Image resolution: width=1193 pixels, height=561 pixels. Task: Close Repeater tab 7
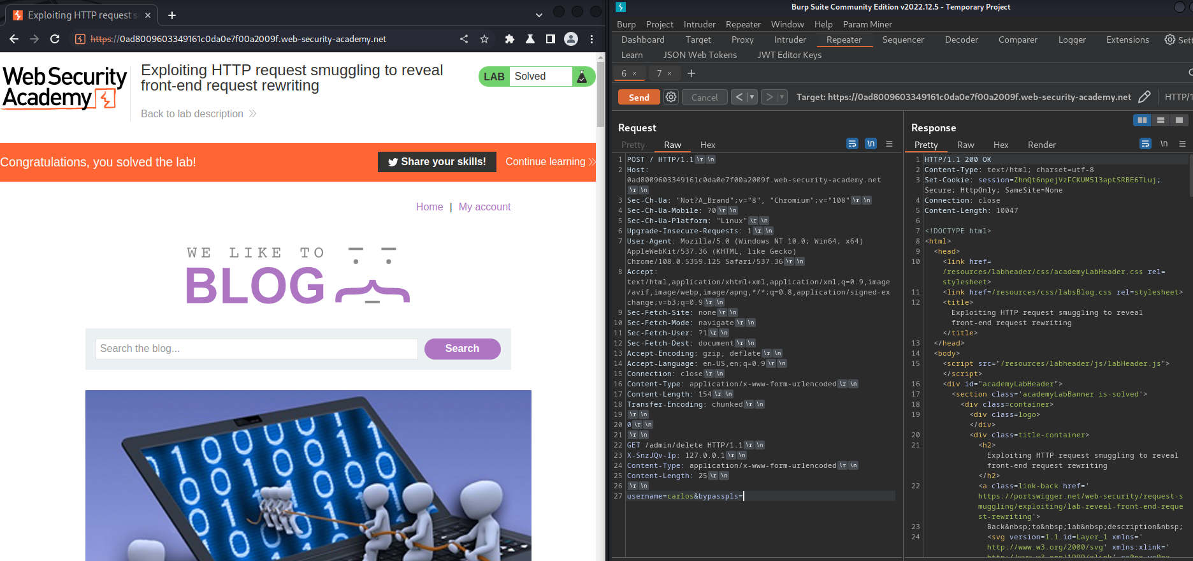670,73
